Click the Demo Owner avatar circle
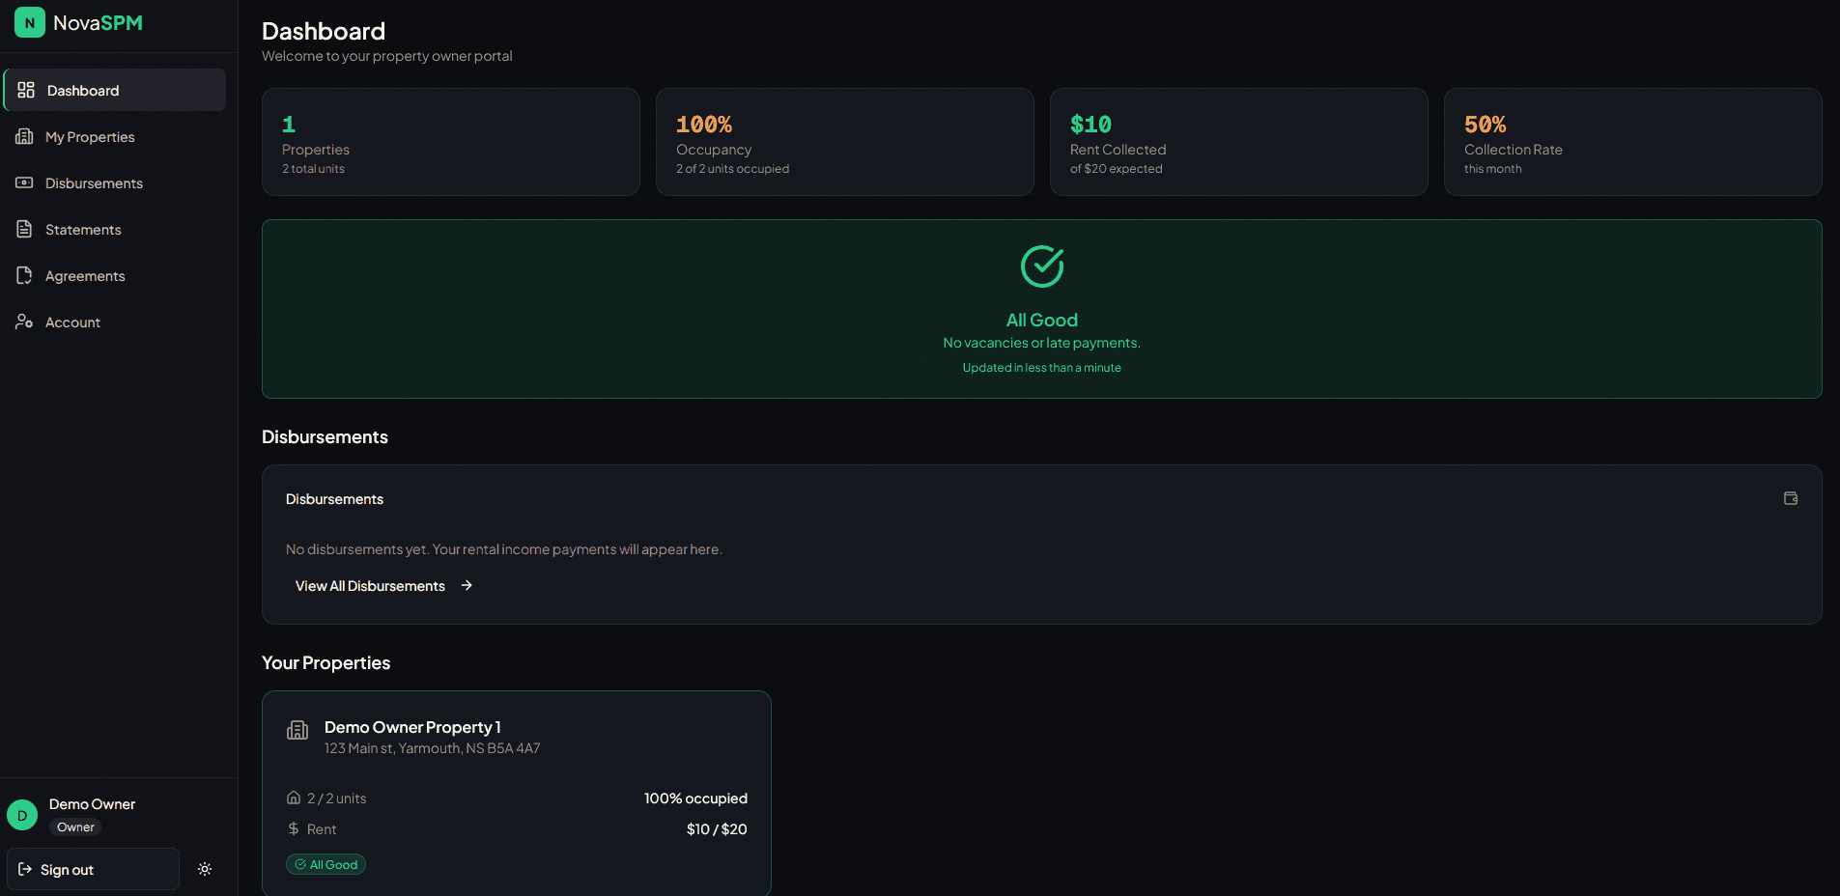This screenshot has width=1840, height=896. pos(22,815)
